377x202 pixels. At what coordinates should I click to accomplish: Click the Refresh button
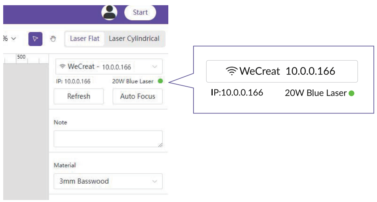point(79,96)
